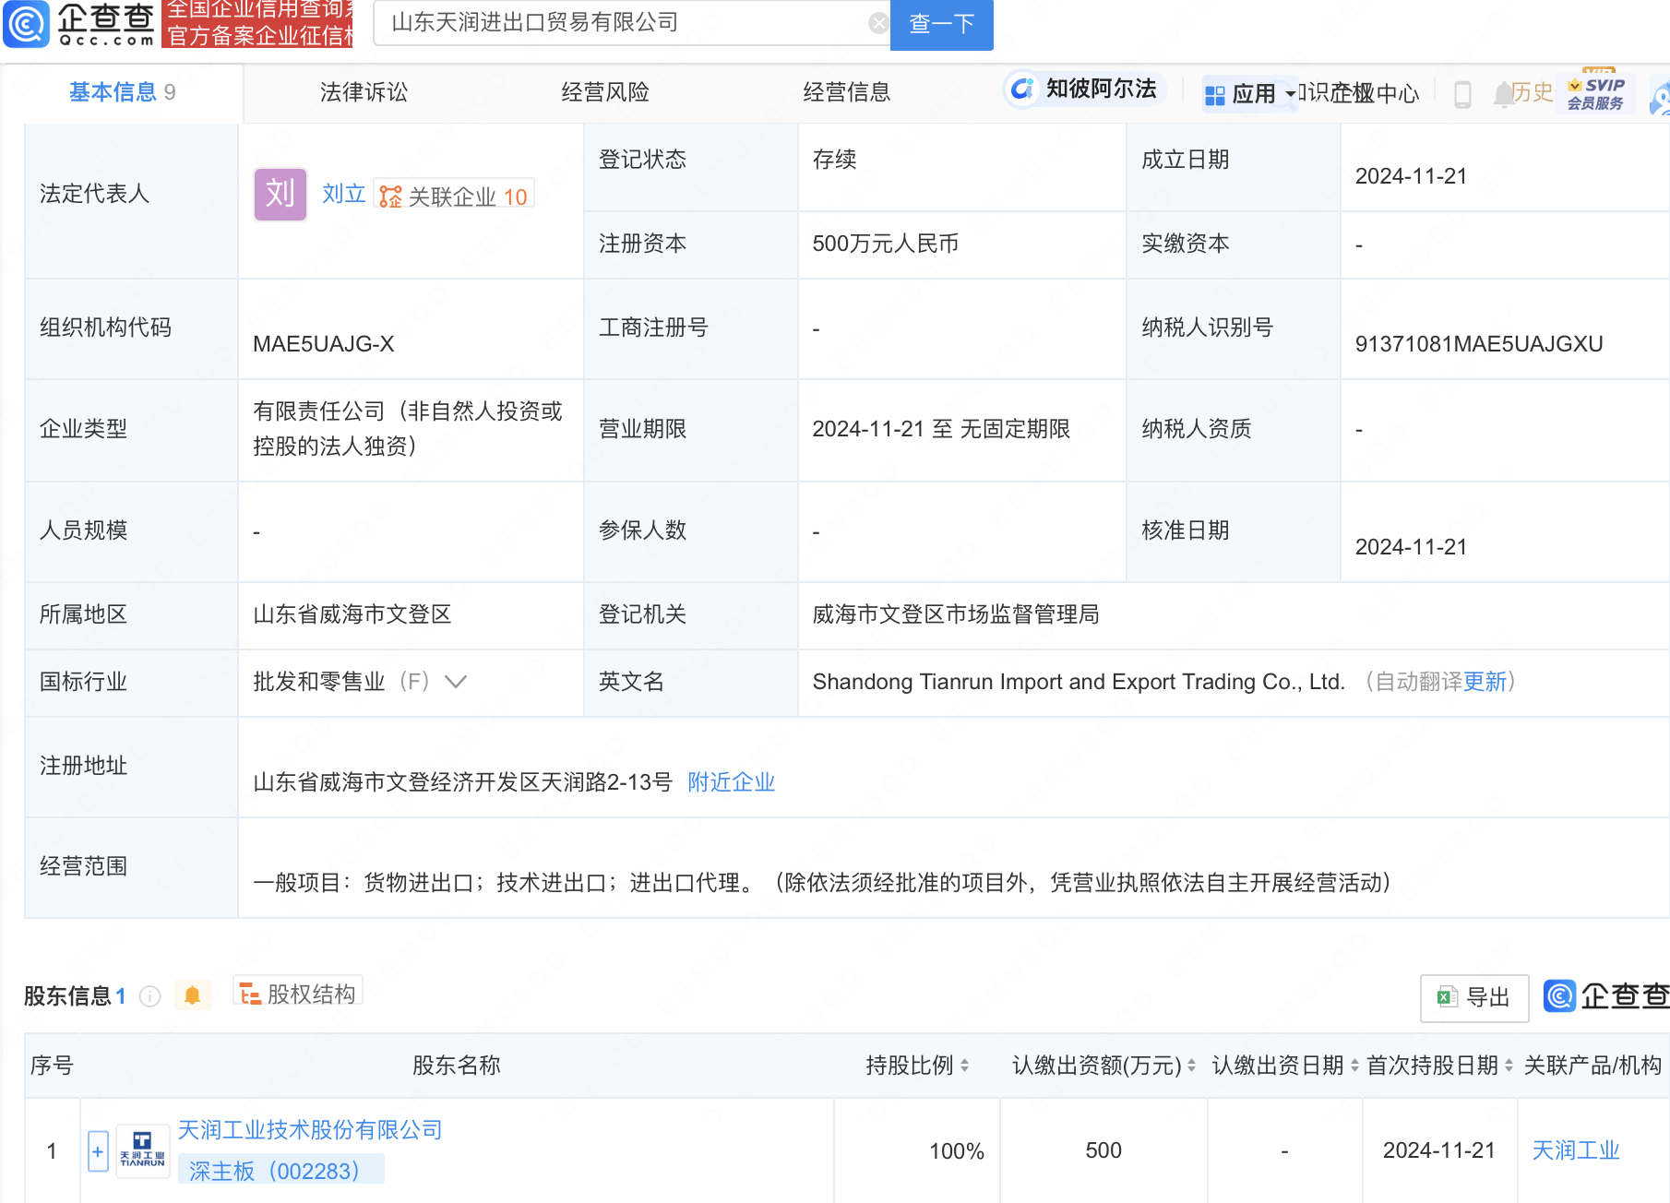This screenshot has width=1670, height=1203.
Task: Clear search box with the × icon
Action: tap(877, 22)
